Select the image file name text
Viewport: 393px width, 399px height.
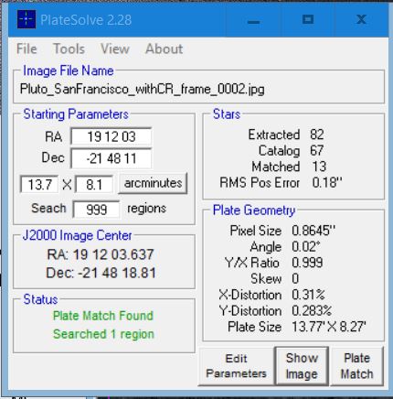142,89
